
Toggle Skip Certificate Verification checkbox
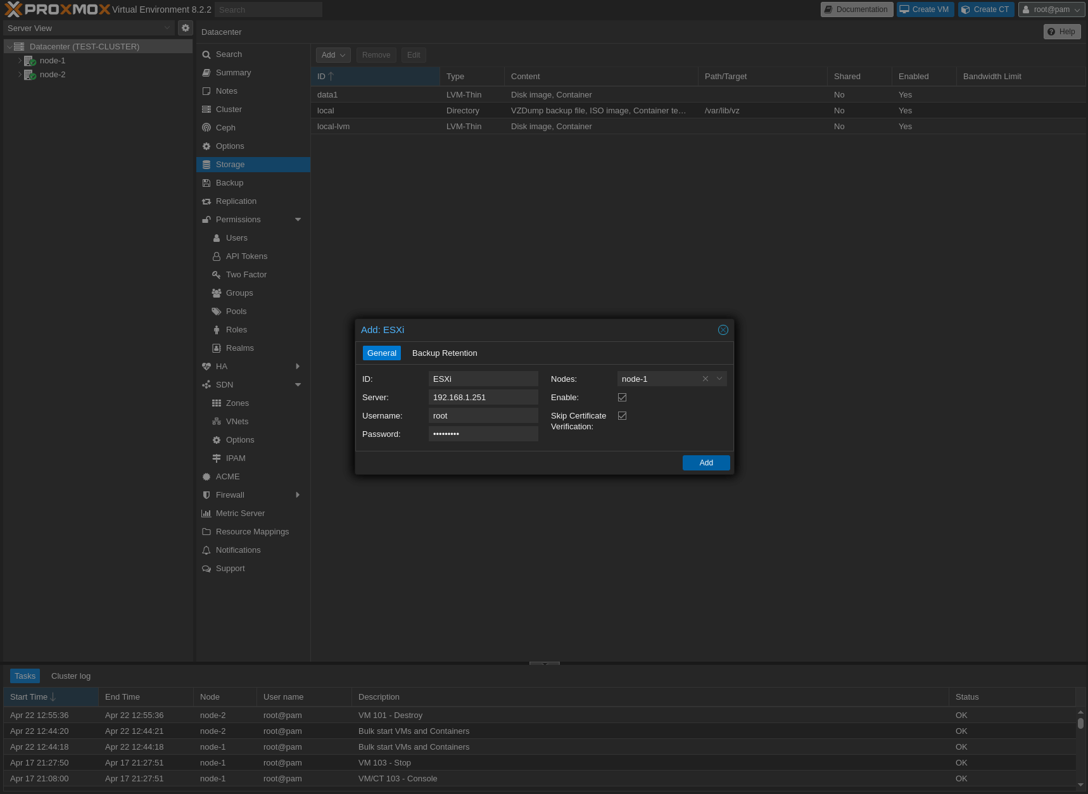(x=622, y=416)
